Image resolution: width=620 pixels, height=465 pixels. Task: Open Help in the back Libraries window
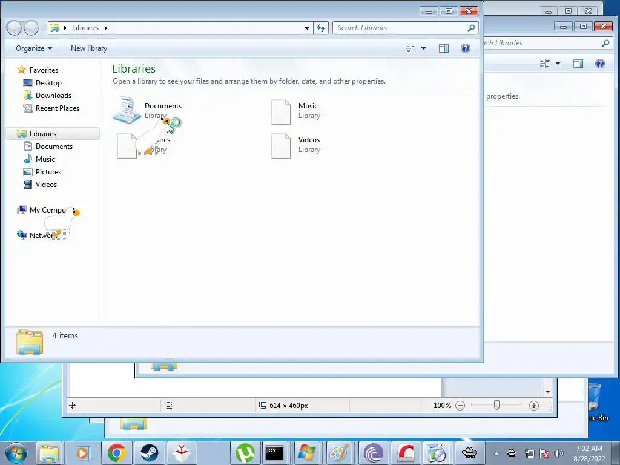(x=600, y=63)
